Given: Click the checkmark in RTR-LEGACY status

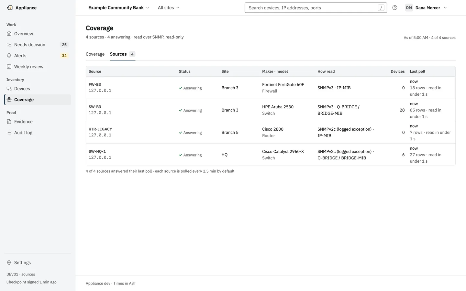Looking at the screenshot, I should point(181,133).
